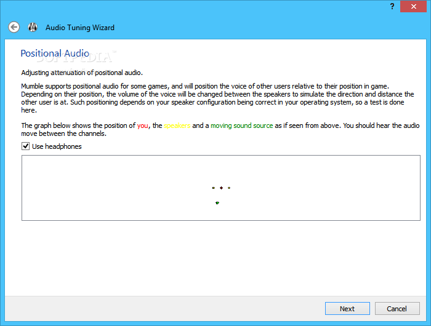Toggle the Use headphones checkbox
Screen dimensions: 431x326
pyautogui.click(x=26, y=146)
